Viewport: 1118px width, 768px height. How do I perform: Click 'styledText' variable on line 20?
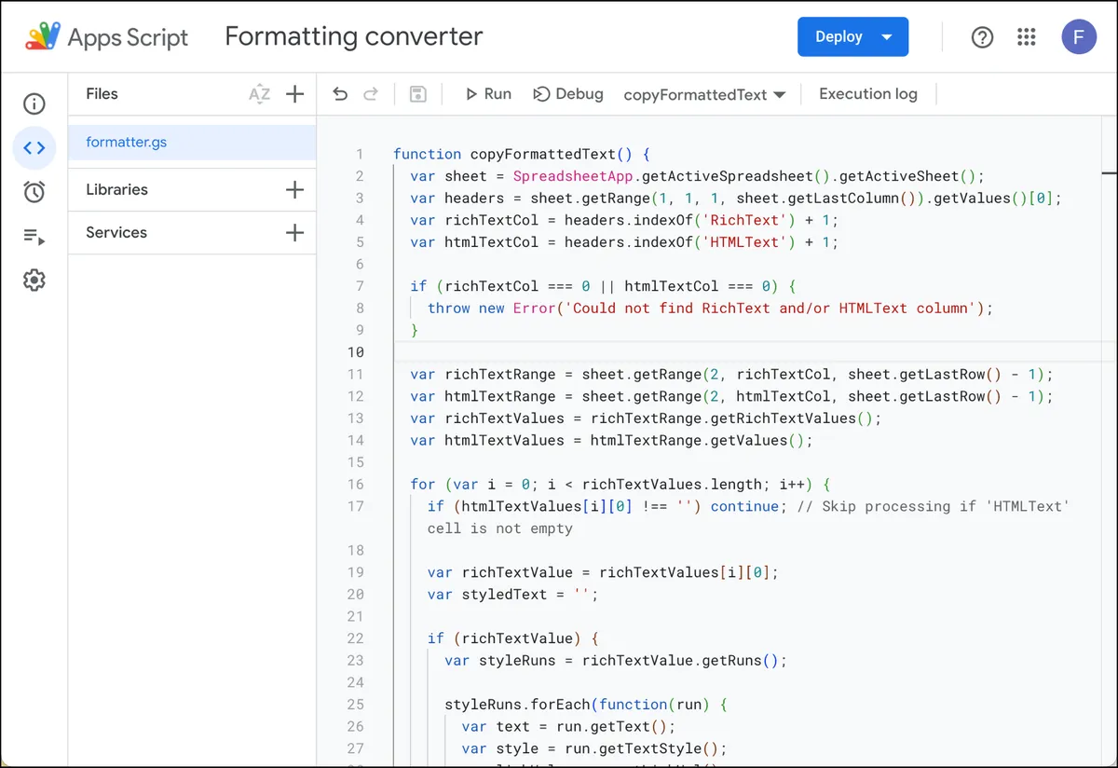pos(504,595)
